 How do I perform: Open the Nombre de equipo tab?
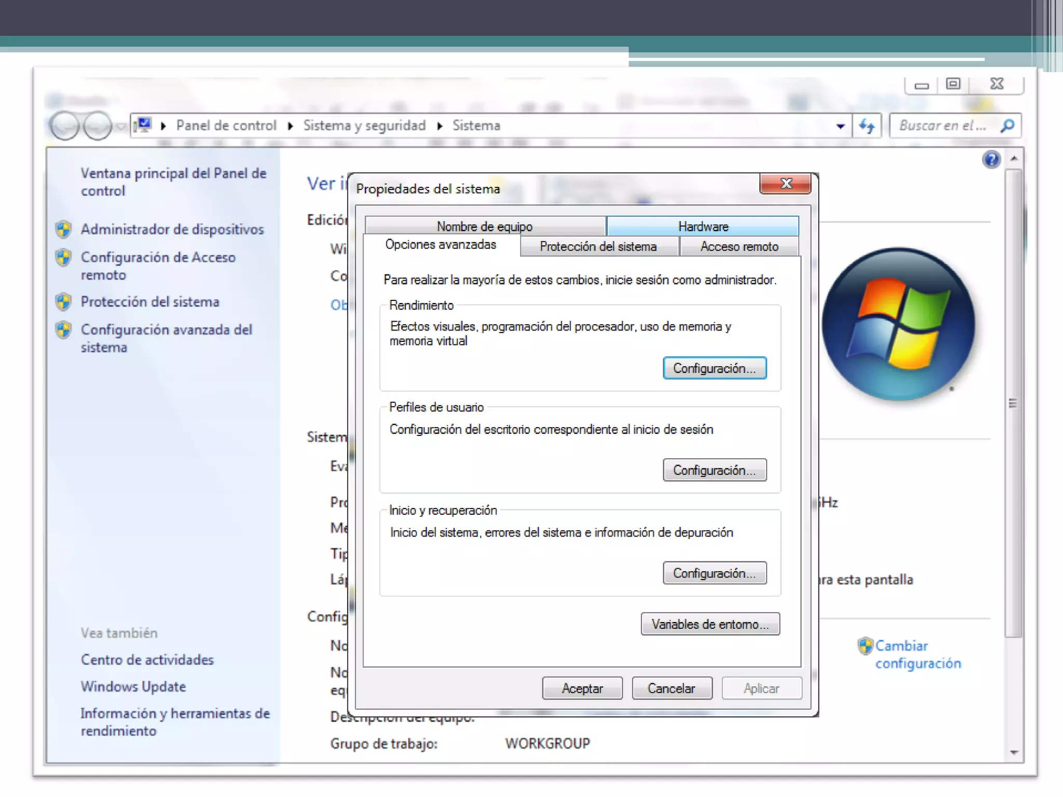(484, 227)
